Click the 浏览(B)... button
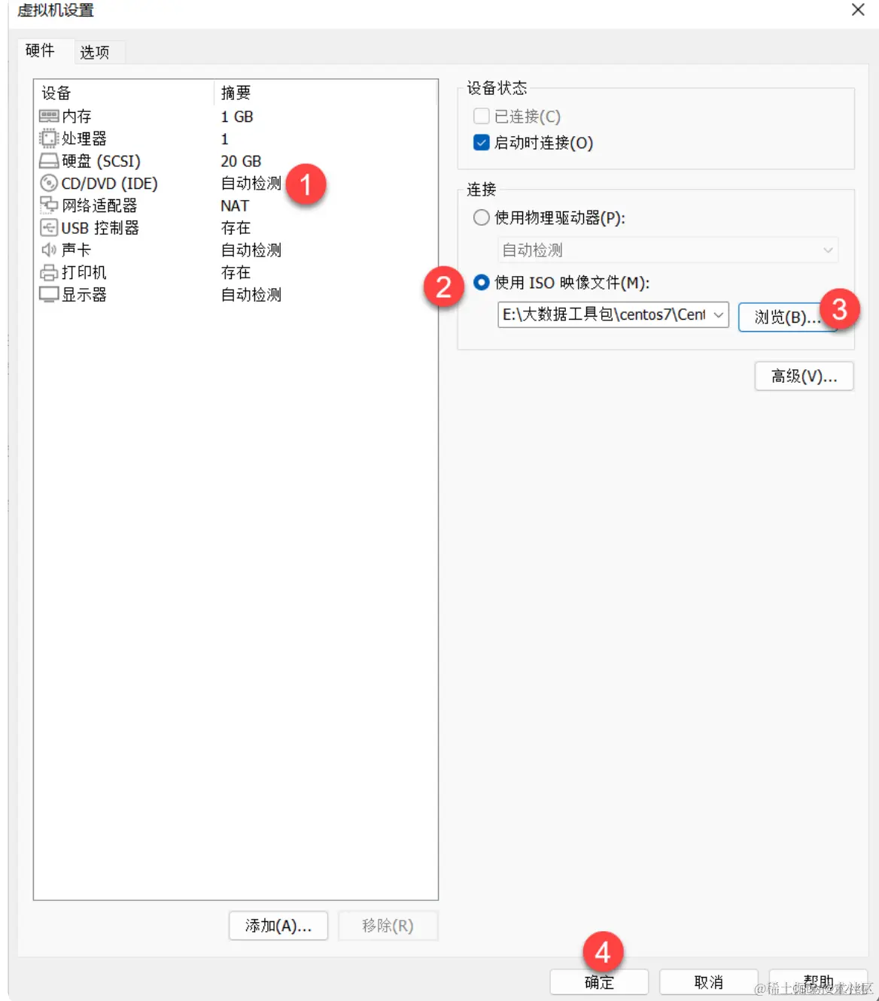This screenshot has width=879, height=1001. (x=787, y=317)
